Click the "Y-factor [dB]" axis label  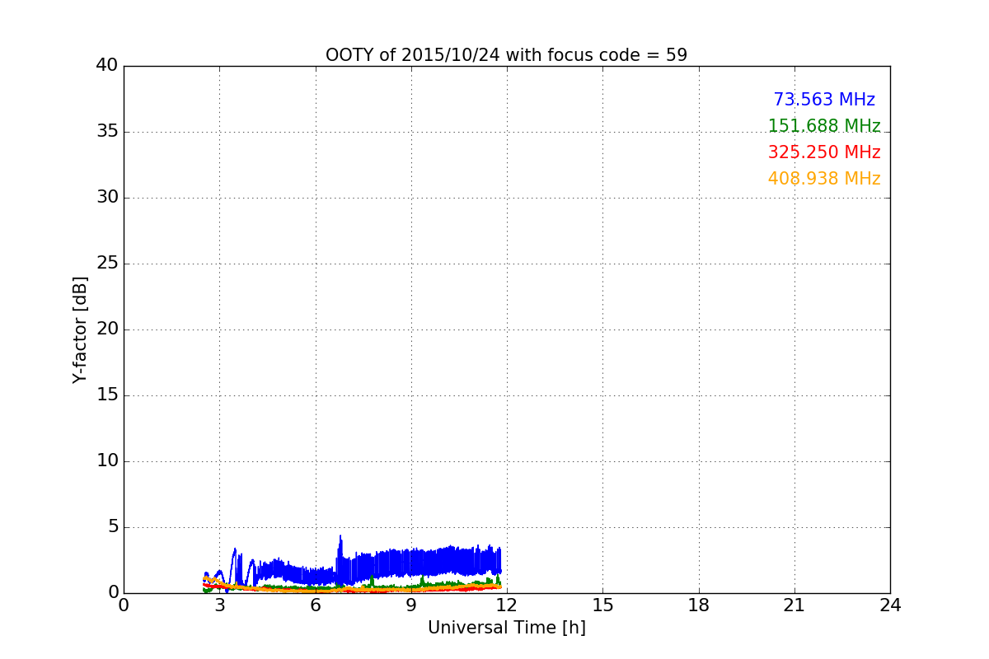[80, 329]
